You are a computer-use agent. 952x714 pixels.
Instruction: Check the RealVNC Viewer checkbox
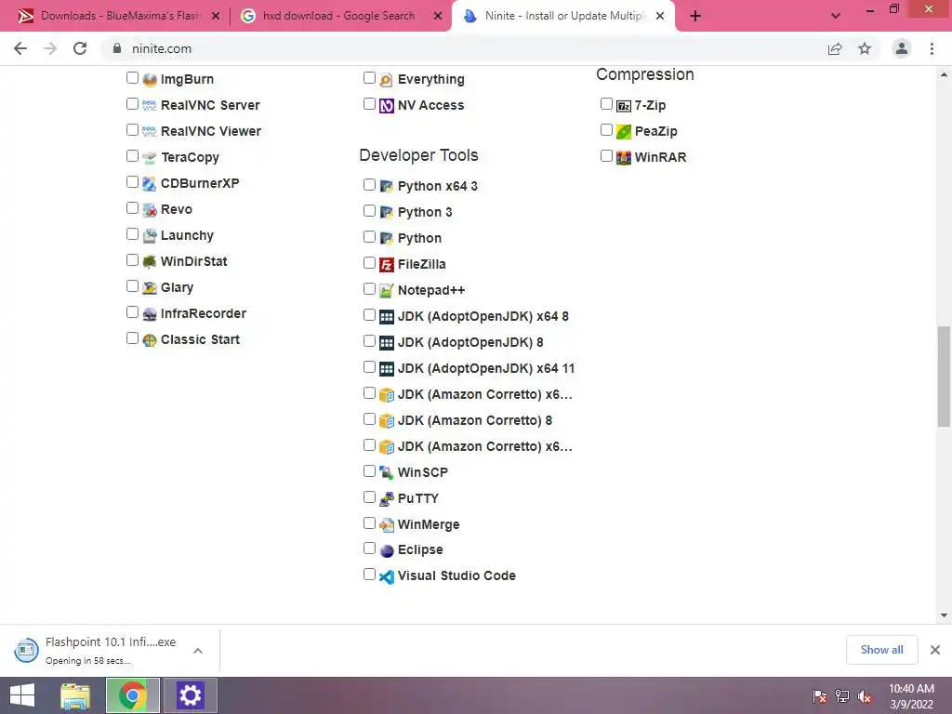tap(132, 130)
